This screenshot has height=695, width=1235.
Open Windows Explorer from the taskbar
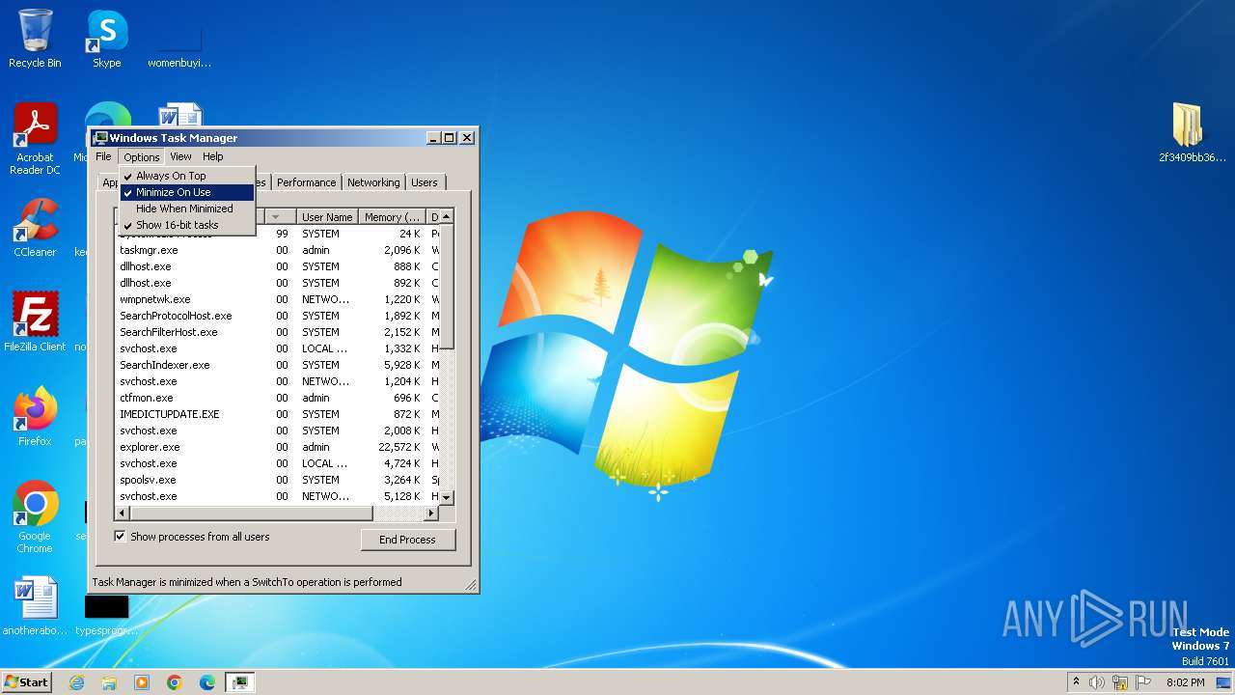(x=109, y=682)
